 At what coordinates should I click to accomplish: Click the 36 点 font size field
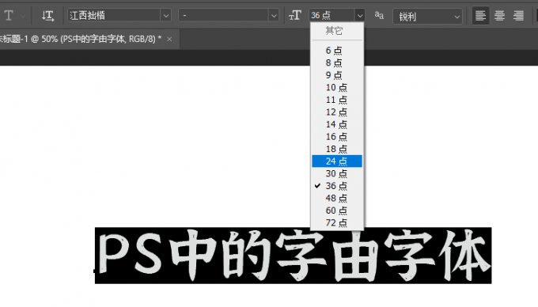tap(332, 16)
